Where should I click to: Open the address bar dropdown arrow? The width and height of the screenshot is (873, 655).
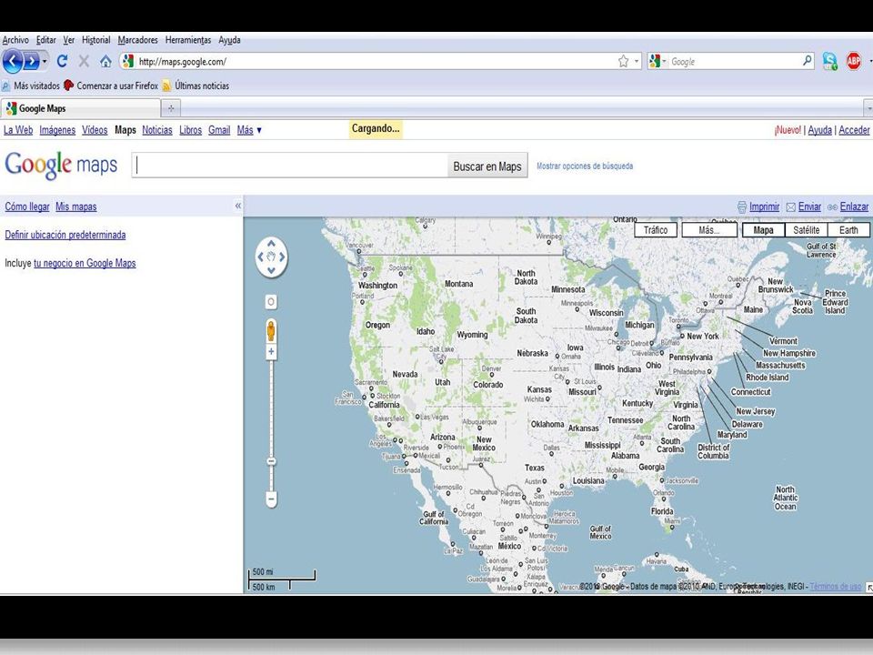637,61
